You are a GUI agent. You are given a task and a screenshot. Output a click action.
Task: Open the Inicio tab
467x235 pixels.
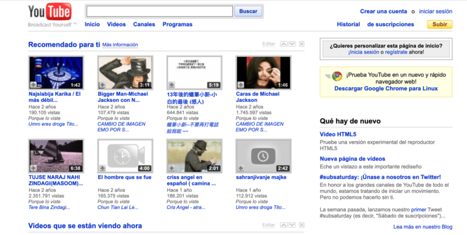pyautogui.click(x=92, y=24)
